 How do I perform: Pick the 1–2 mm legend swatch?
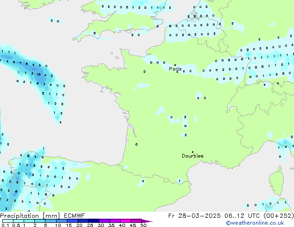click(x=29, y=221)
